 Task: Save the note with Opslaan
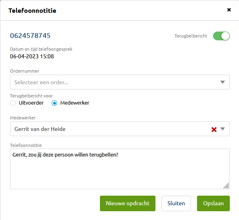(x=213, y=203)
